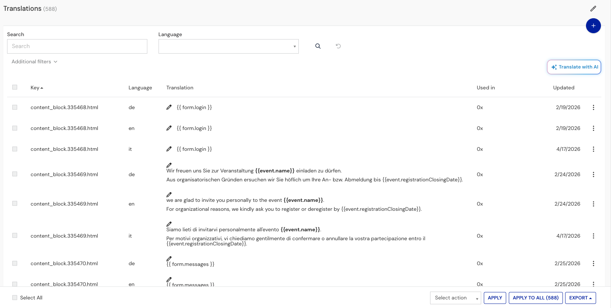Edit the en translation of content_block.335469.html
The height and width of the screenshot is (308, 611).
click(169, 195)
